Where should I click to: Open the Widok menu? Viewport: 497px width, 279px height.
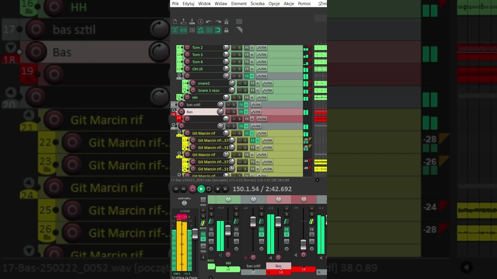pos(204,3)
